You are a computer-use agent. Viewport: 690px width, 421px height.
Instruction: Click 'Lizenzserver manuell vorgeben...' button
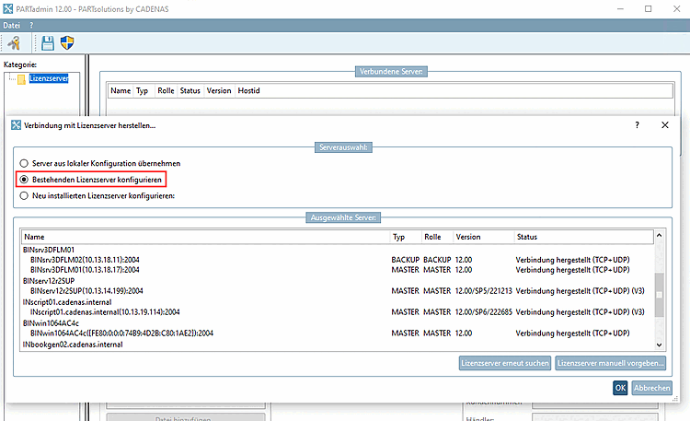(x=610, y=363)
